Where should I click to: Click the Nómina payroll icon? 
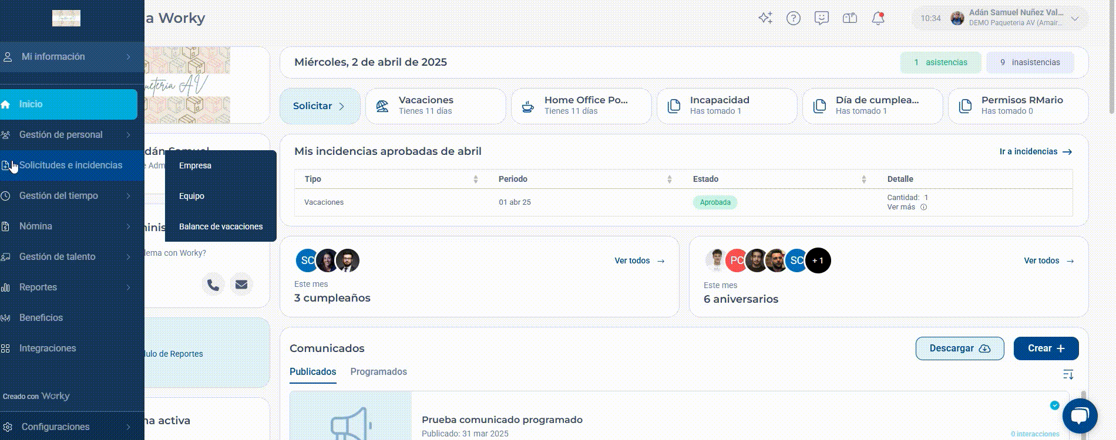(x=5, y=226)
